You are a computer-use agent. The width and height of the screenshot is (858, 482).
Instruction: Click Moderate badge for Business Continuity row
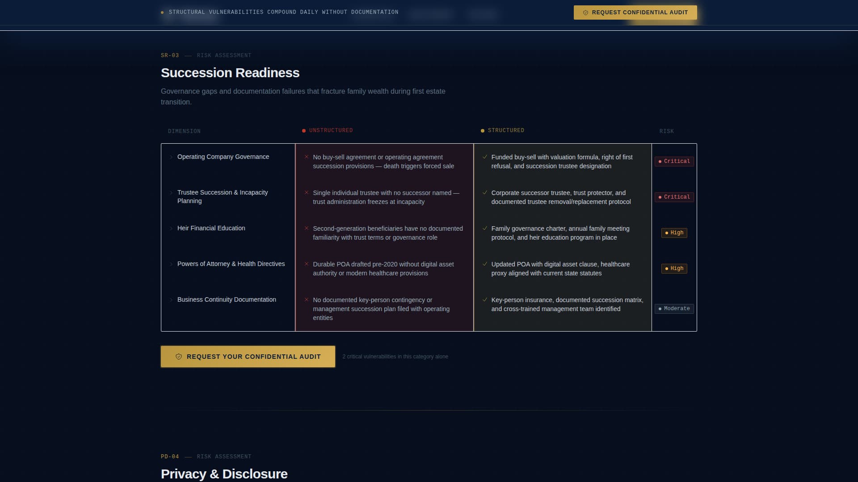click(x=674, y=308)
